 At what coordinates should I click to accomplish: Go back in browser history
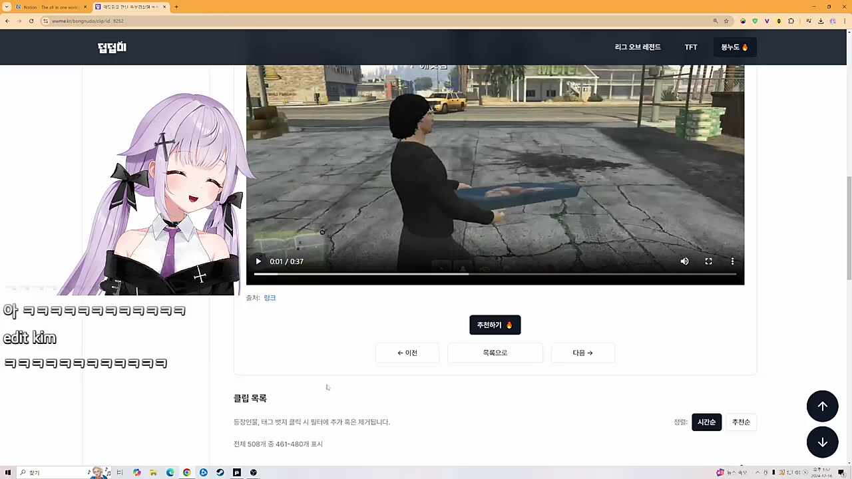(x=7, y=21)
